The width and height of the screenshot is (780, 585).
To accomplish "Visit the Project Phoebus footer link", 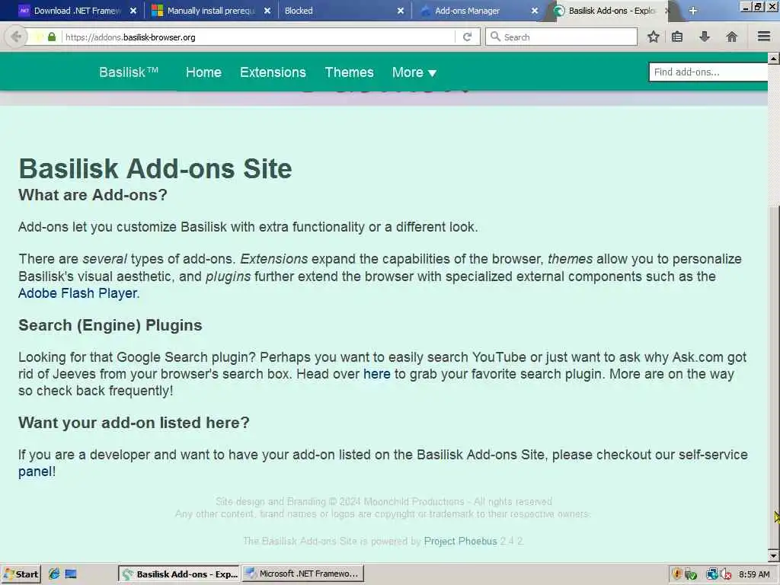I will tap(460, 541).
